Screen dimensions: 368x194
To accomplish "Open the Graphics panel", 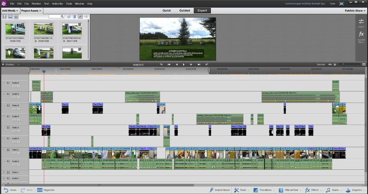I will point(355,190).
